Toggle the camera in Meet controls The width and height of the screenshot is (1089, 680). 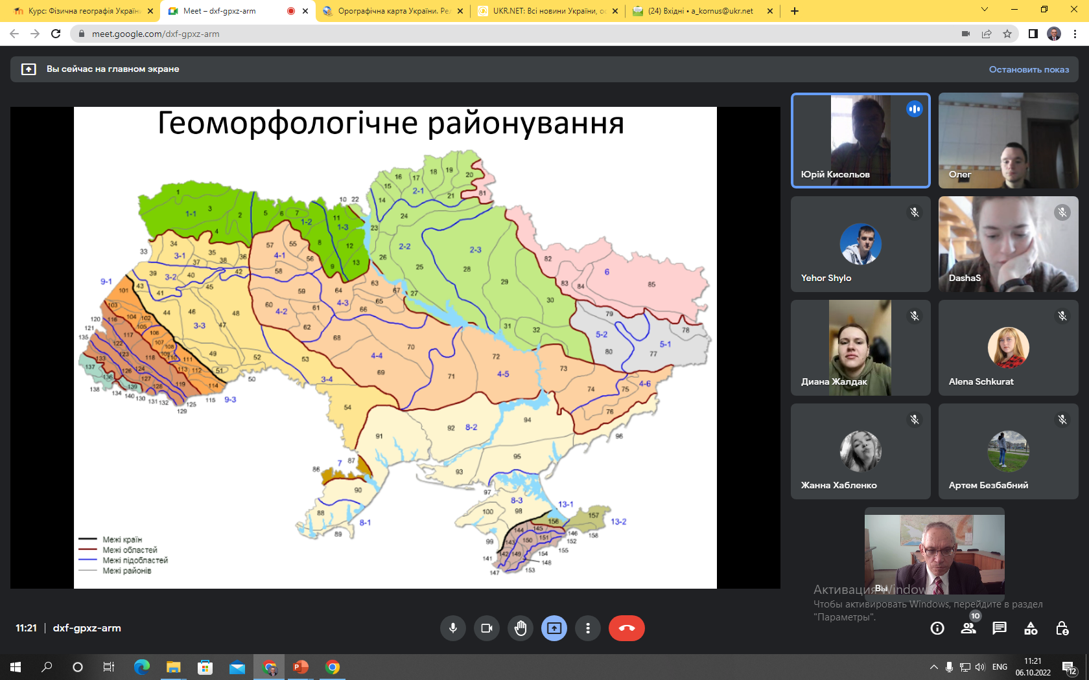tap(487, 628)
